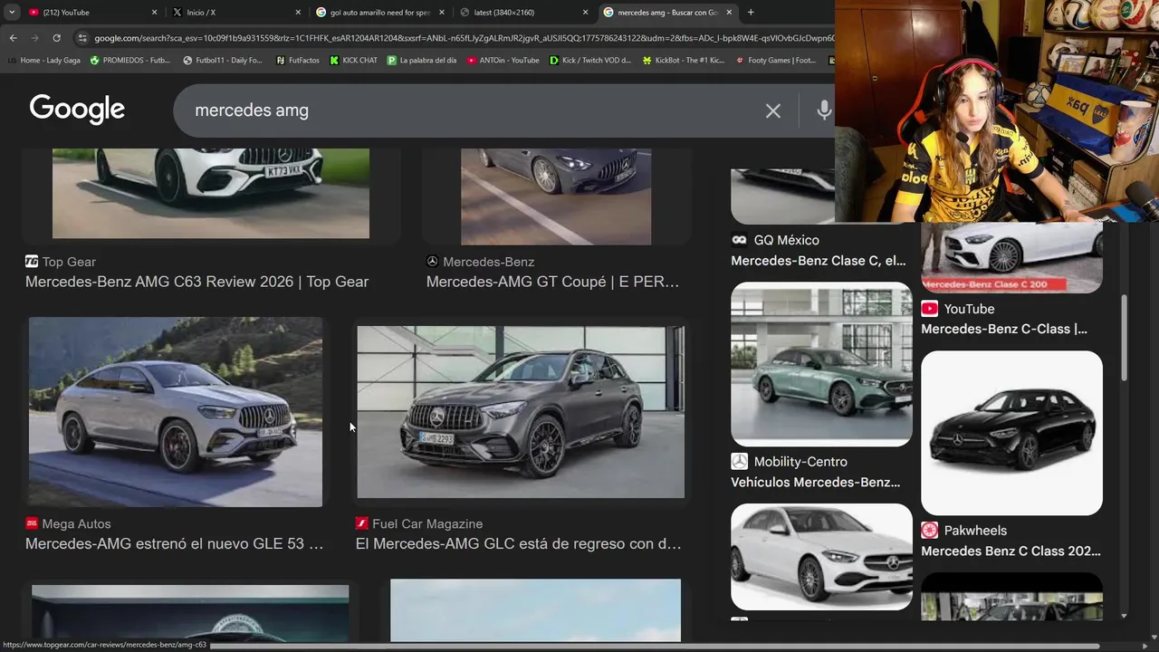1159x652 pixels.
Task: Go back to previous page
Action: tap(13, 38)
